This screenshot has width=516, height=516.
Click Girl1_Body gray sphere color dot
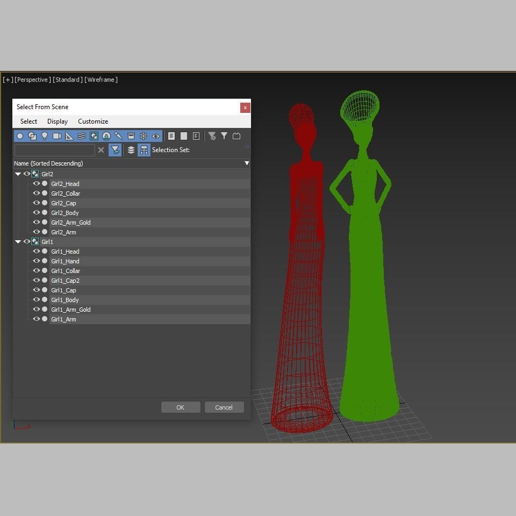point(45,300)
